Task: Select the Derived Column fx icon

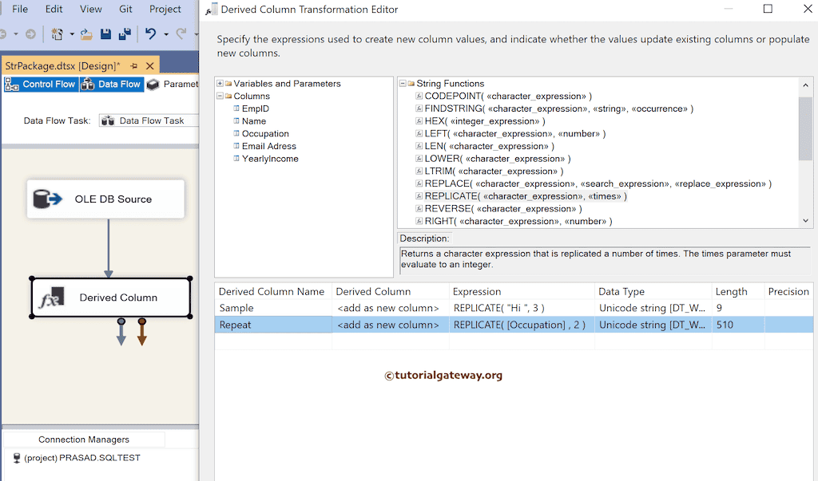Action: click(53, 297)
